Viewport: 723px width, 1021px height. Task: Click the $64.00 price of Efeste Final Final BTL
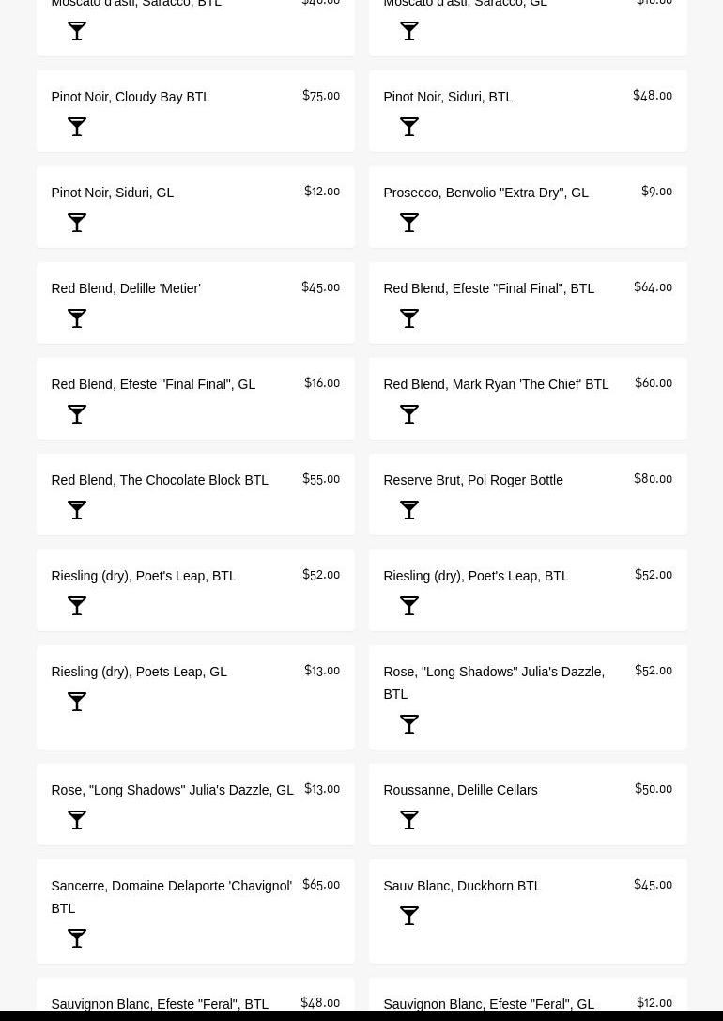[653, 287]
